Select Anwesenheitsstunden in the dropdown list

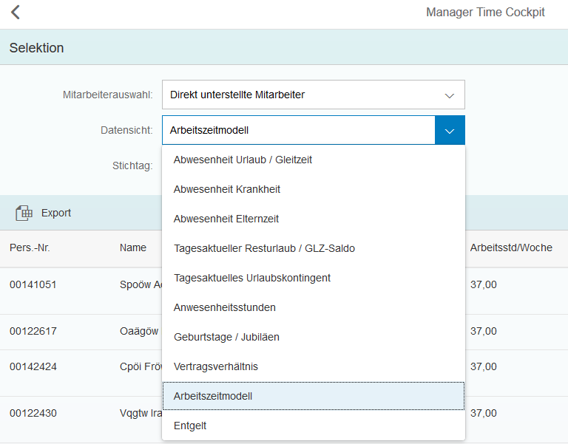click(314, 307)
